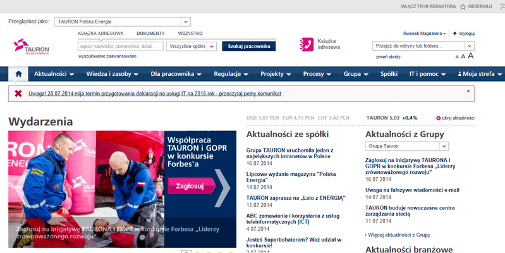
Task: Open ABC zamawiania usług teleinformatycznych article
Action: click(293, 219)
